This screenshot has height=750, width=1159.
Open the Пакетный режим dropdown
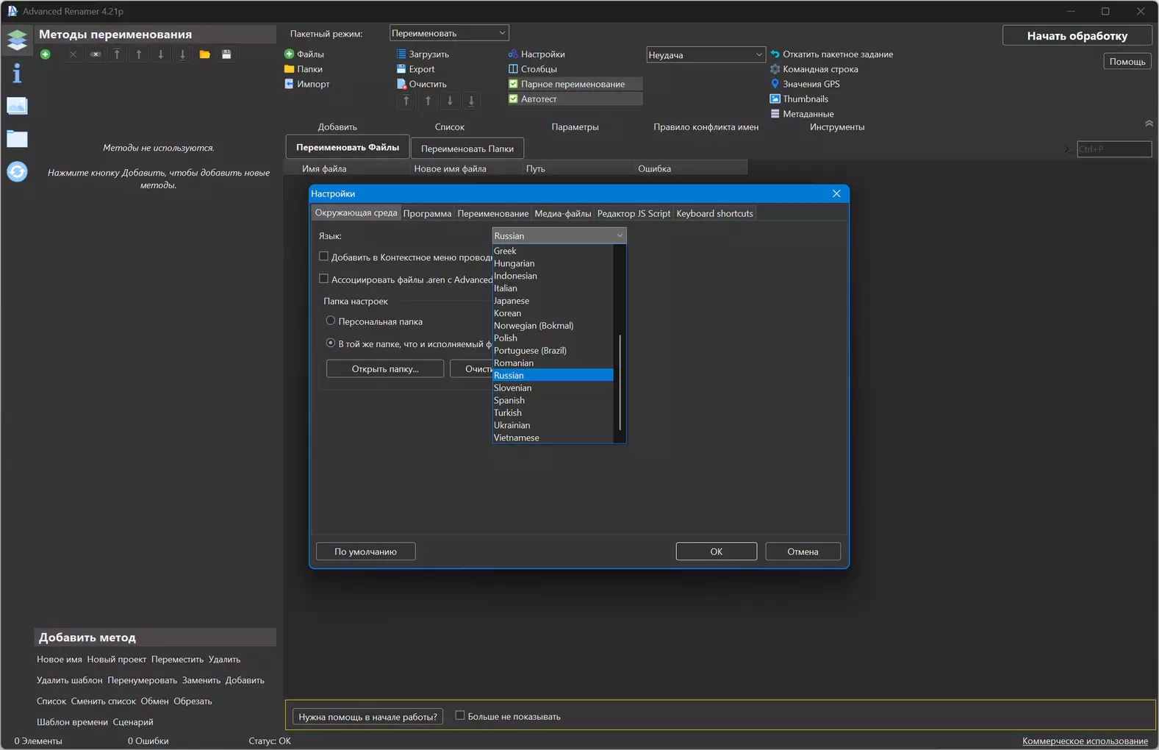(x=449, y=33)
